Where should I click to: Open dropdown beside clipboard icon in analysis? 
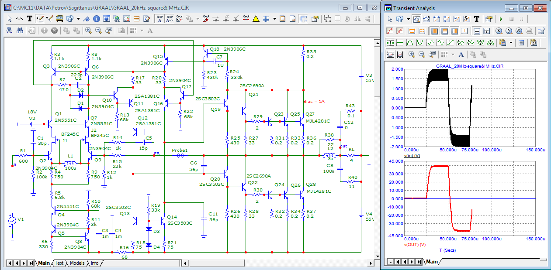pos(512,43)
